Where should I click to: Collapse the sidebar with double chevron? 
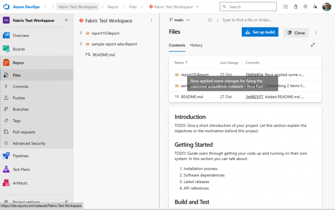pos(66,202)
